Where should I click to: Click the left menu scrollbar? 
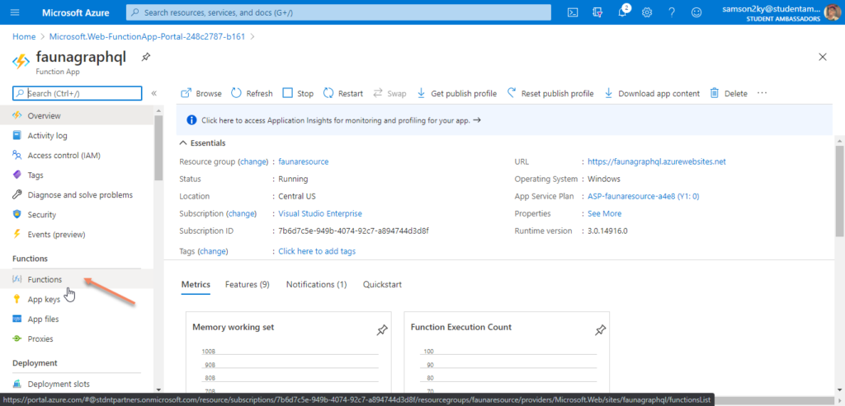(158, 148)
